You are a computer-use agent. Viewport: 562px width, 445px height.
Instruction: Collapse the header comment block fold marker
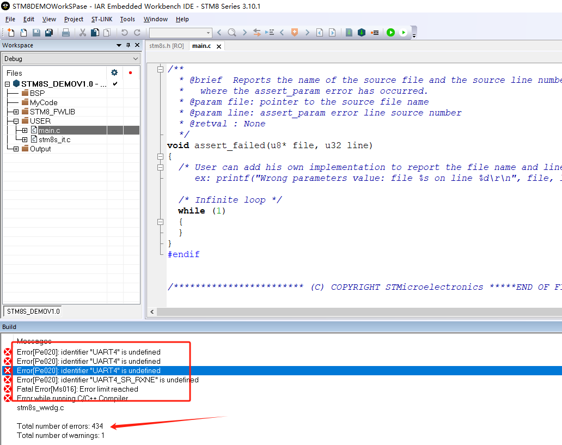pyautogui.click(x=160, y=70)
